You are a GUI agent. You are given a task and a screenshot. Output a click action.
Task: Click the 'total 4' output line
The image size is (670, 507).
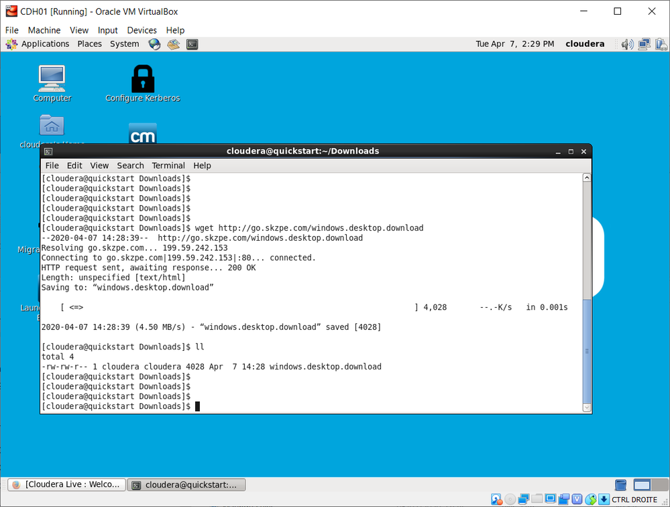coord(58,357)
